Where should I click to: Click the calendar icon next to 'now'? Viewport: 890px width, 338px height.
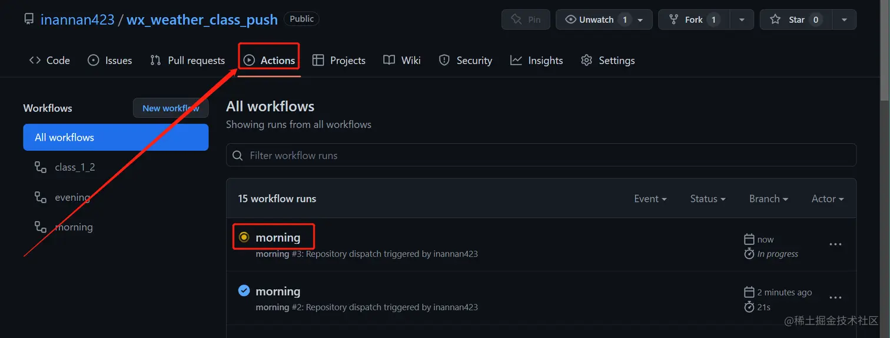pyautogui.click(x=749, y=239)
